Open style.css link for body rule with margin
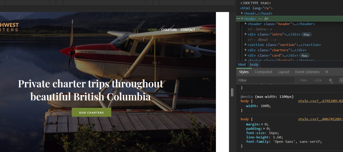The image size is (343, 152). (320, 119)
